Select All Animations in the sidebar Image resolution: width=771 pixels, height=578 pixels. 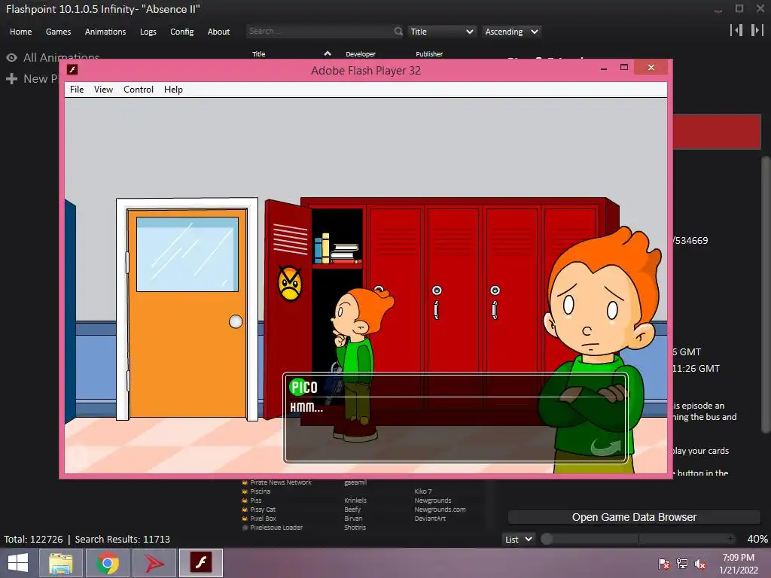coord(61,57)
